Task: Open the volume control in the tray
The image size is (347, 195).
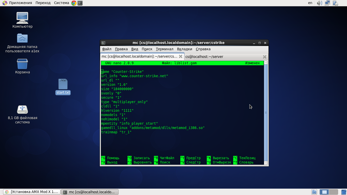Action: (320, 3)
